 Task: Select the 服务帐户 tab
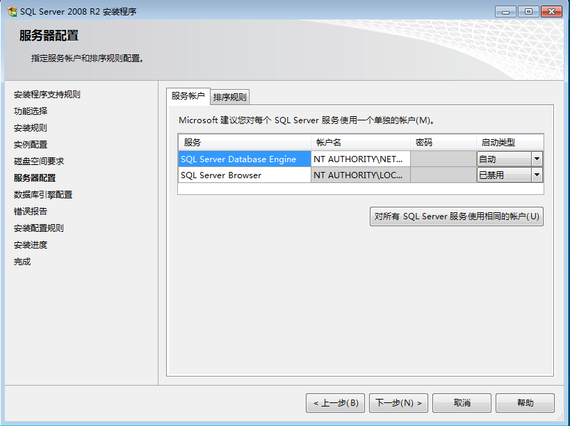(x=188, y=96)
